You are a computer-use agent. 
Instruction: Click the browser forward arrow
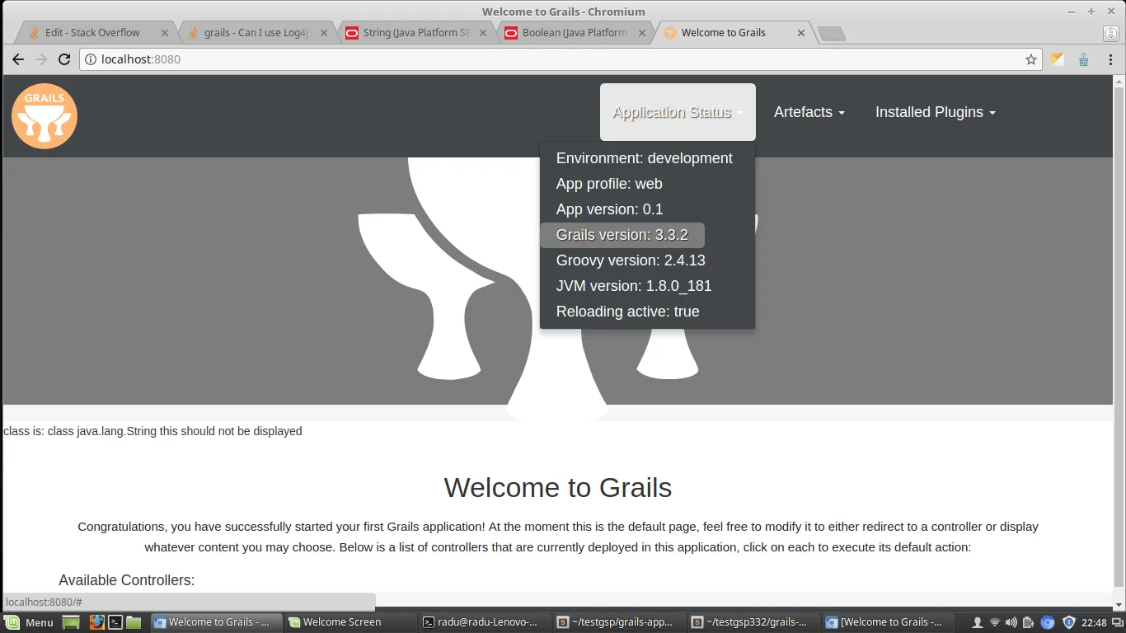coord(41,59)
